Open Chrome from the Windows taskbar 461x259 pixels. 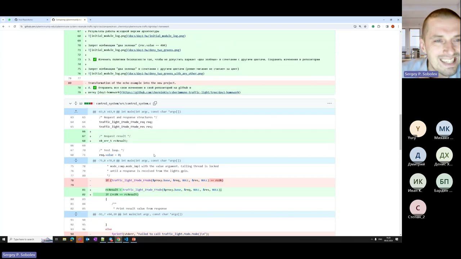click(118, 239)
